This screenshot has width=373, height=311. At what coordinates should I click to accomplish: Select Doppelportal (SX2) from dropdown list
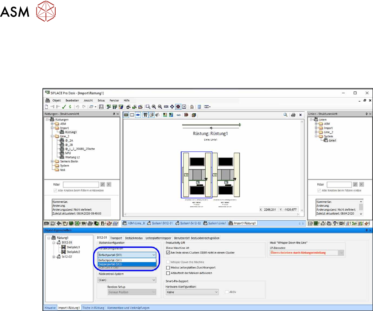coord(127,264)
